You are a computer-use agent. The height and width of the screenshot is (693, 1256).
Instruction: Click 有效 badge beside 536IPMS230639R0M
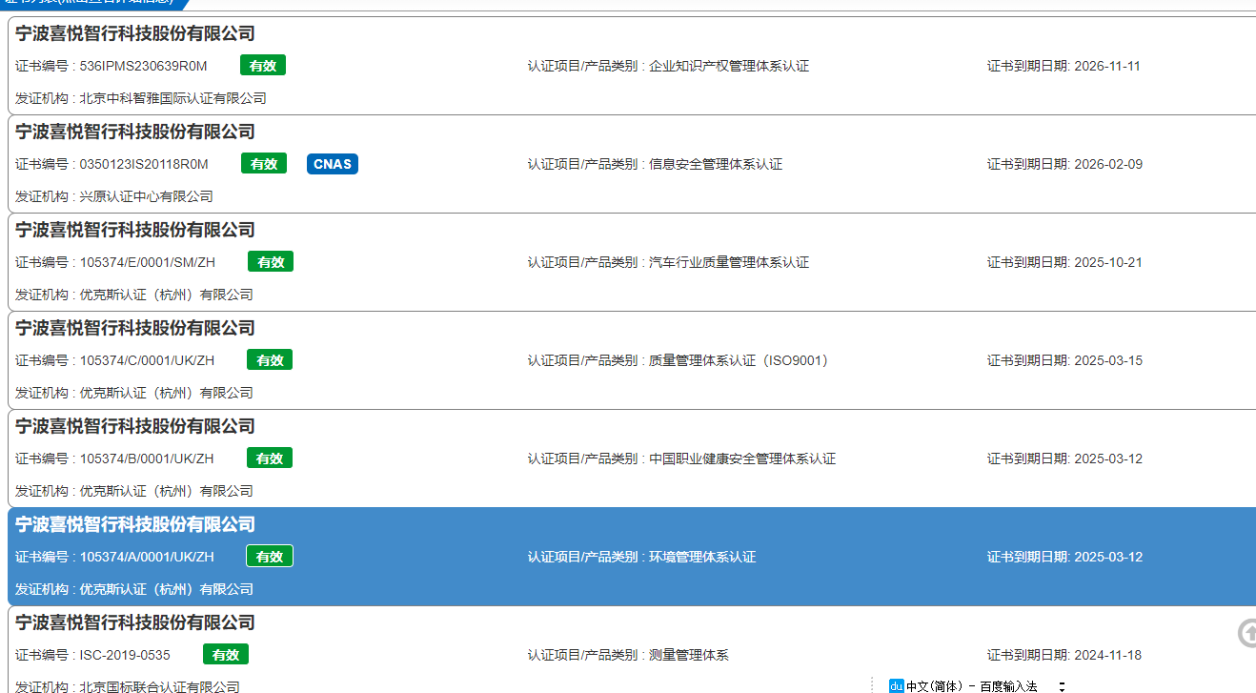[263, 66]
